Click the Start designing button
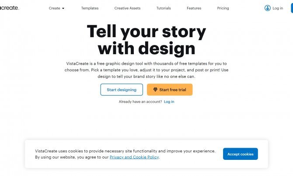Screen dimensions: 293x176 [122, 90]
